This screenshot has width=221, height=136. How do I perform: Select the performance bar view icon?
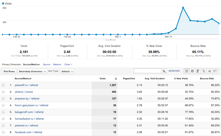tap(198, 71)
